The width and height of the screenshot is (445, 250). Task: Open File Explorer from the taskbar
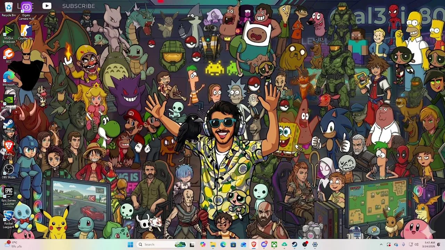[x=213, y=244]
